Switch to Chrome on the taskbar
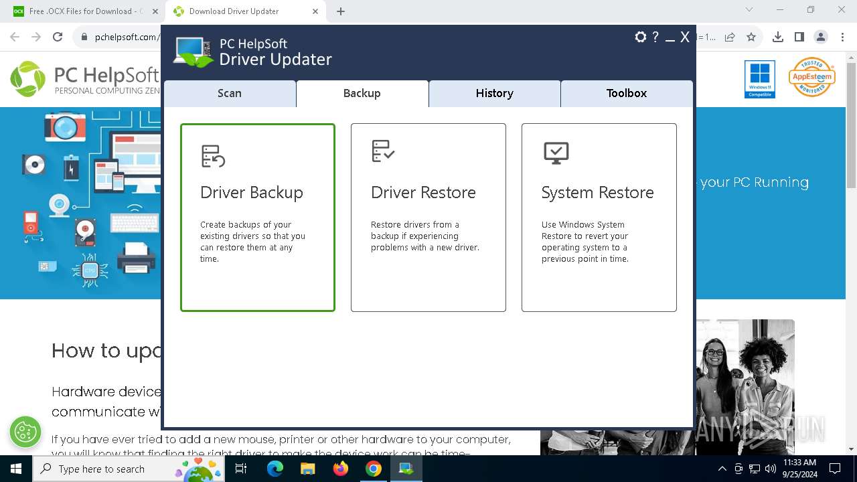Image resolution: width=857 pixels, height=482 pixels. tap(374, 469)
